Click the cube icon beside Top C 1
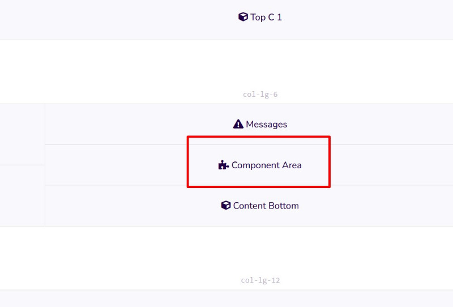 tap(243, 17)
